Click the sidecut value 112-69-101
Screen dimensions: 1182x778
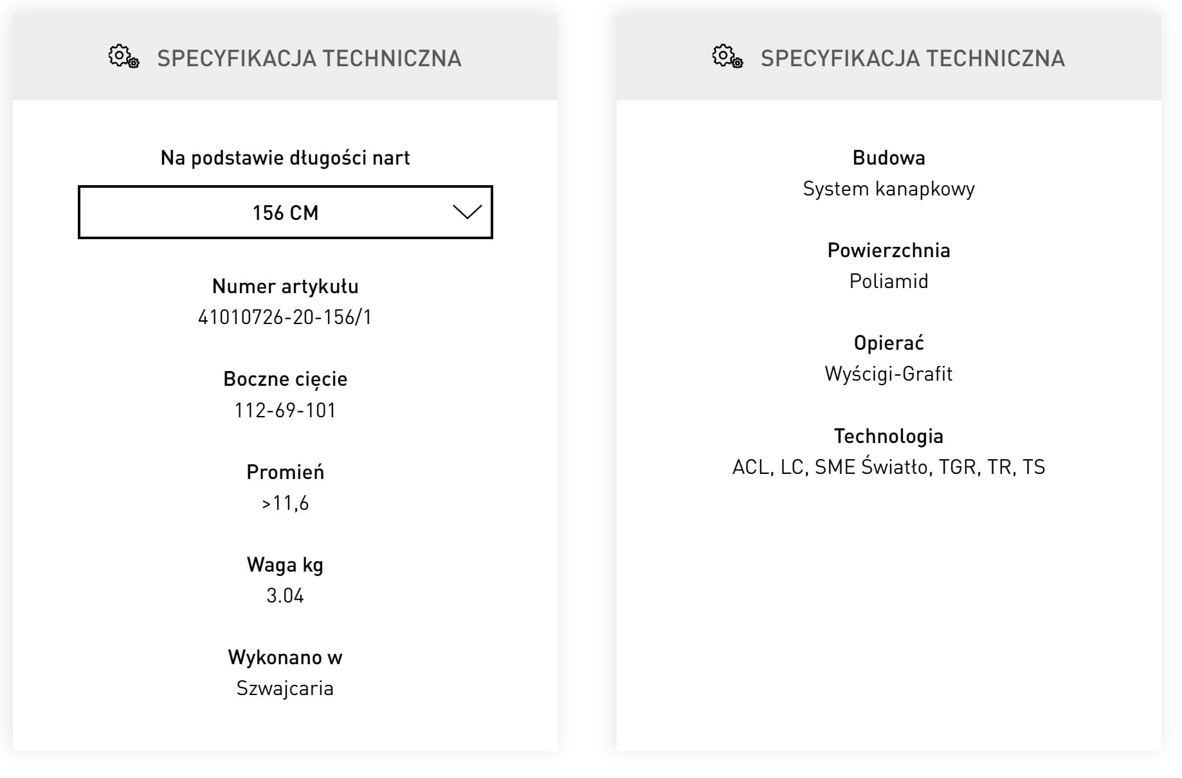click(285, 410)
